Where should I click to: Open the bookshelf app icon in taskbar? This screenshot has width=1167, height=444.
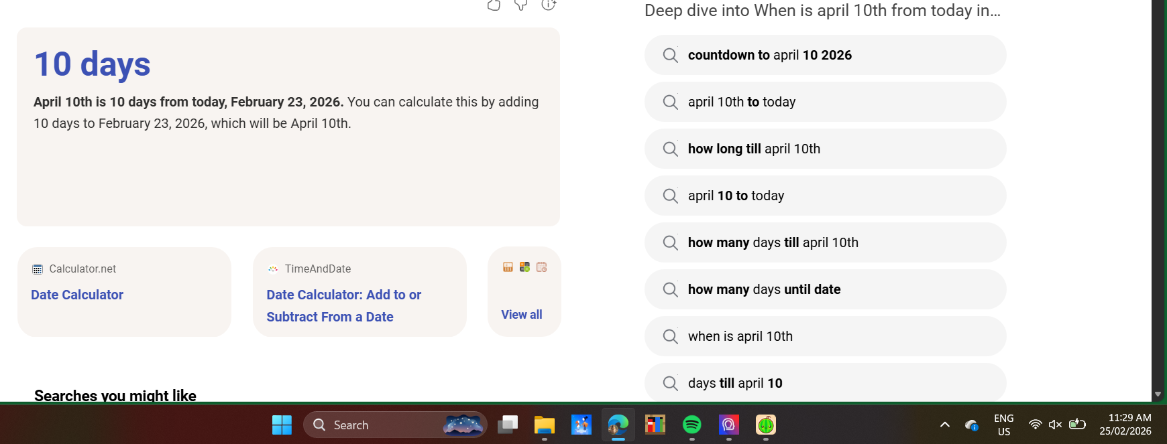click(655, 425)
